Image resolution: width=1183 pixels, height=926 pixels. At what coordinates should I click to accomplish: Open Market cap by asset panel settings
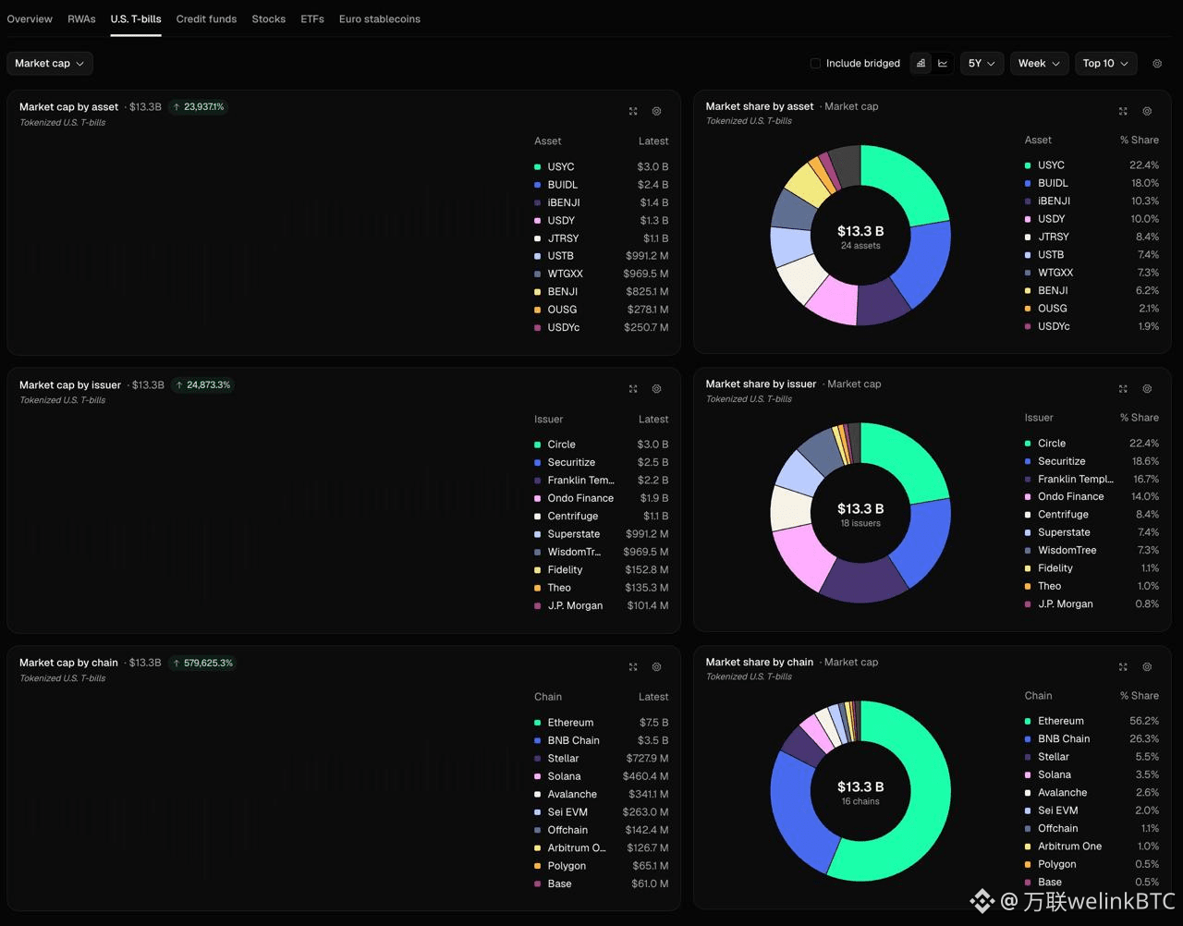point(657,111)
